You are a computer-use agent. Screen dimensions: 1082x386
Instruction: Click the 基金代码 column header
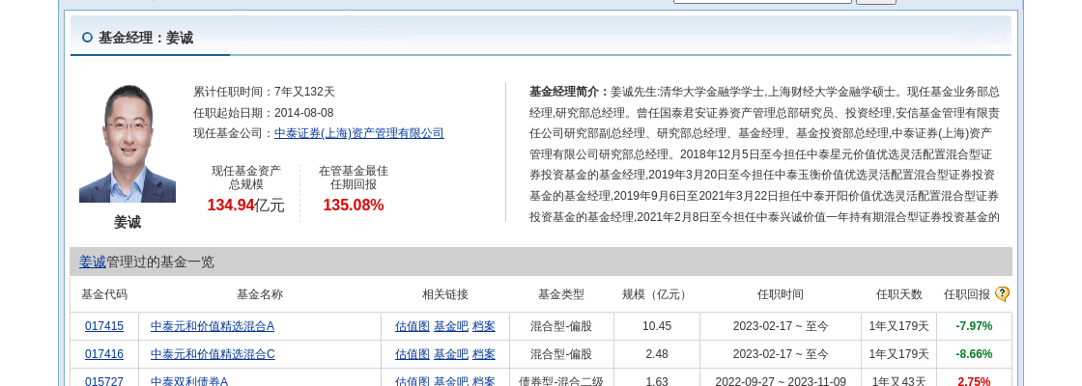point(104,294)
